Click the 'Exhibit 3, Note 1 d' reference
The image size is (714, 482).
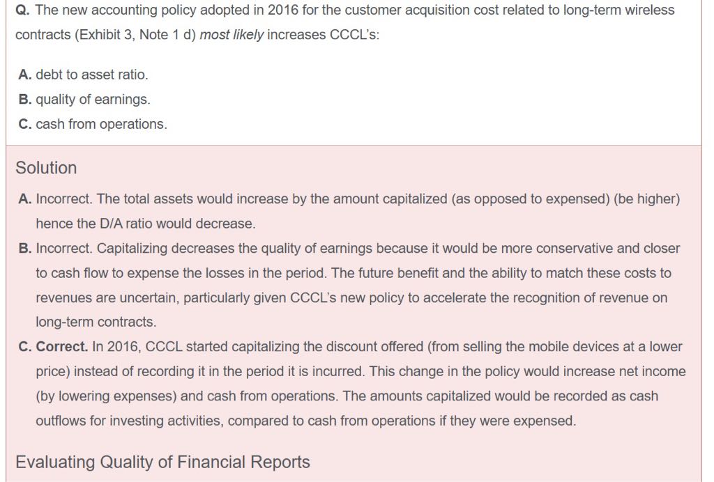[116, 35]
